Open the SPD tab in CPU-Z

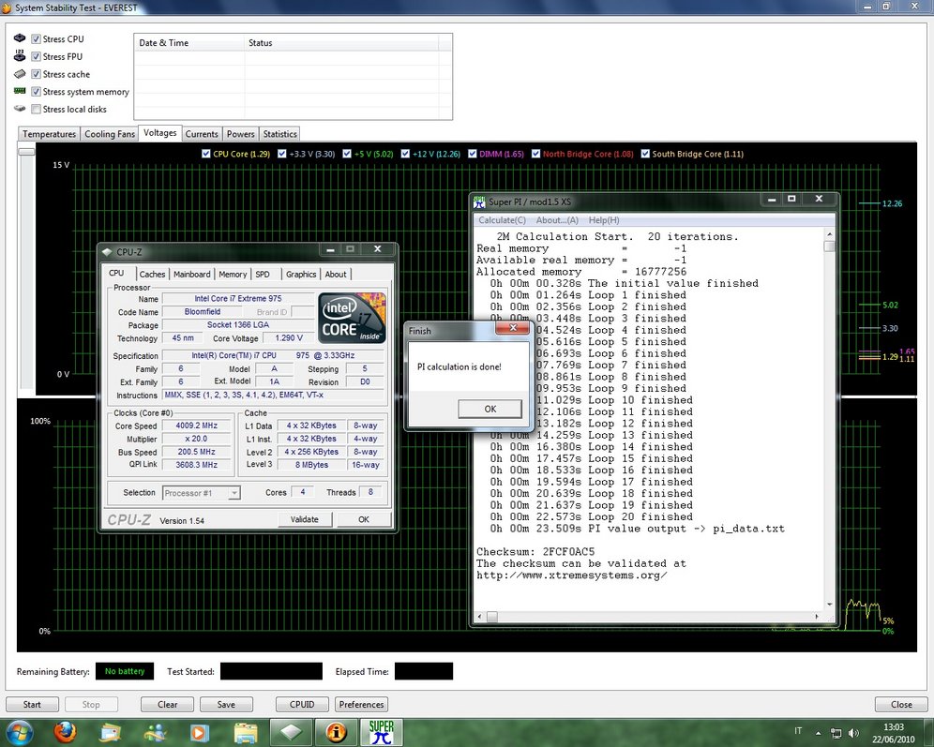coord(263,275)
